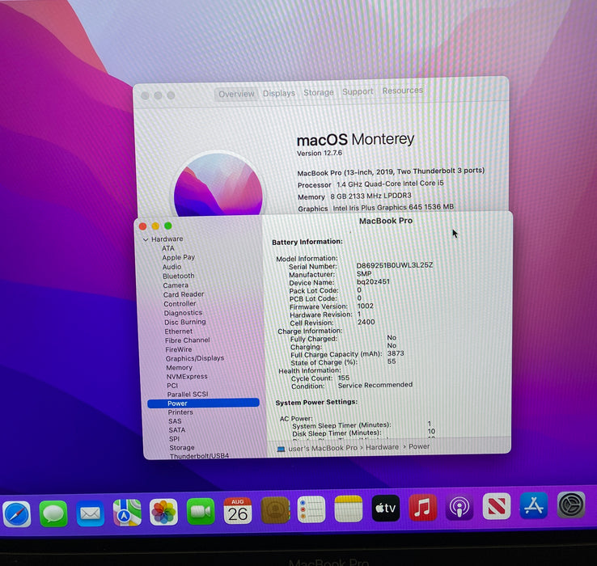
Task: Open System Preferences from Dock
Action: coord(571,505)
